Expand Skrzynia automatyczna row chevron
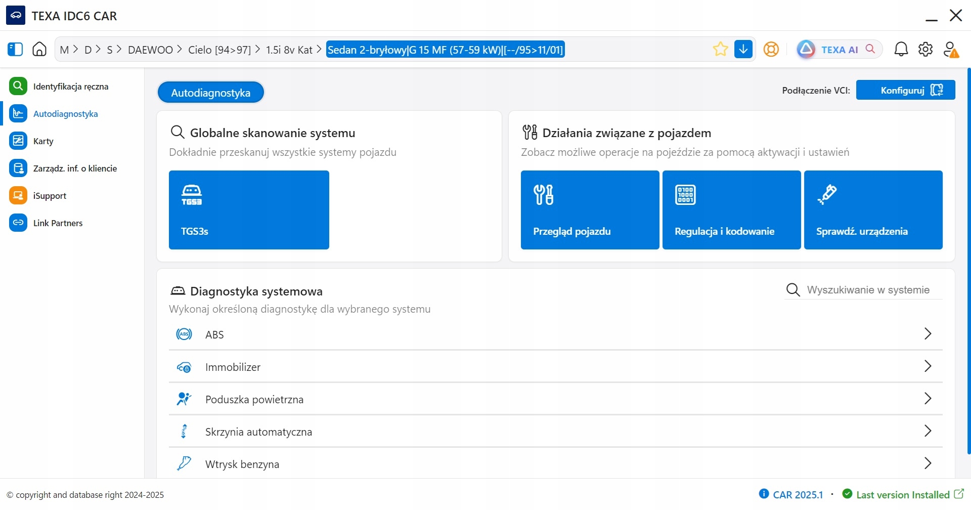This screenshot has height=510, width=971. click(928, 431)
